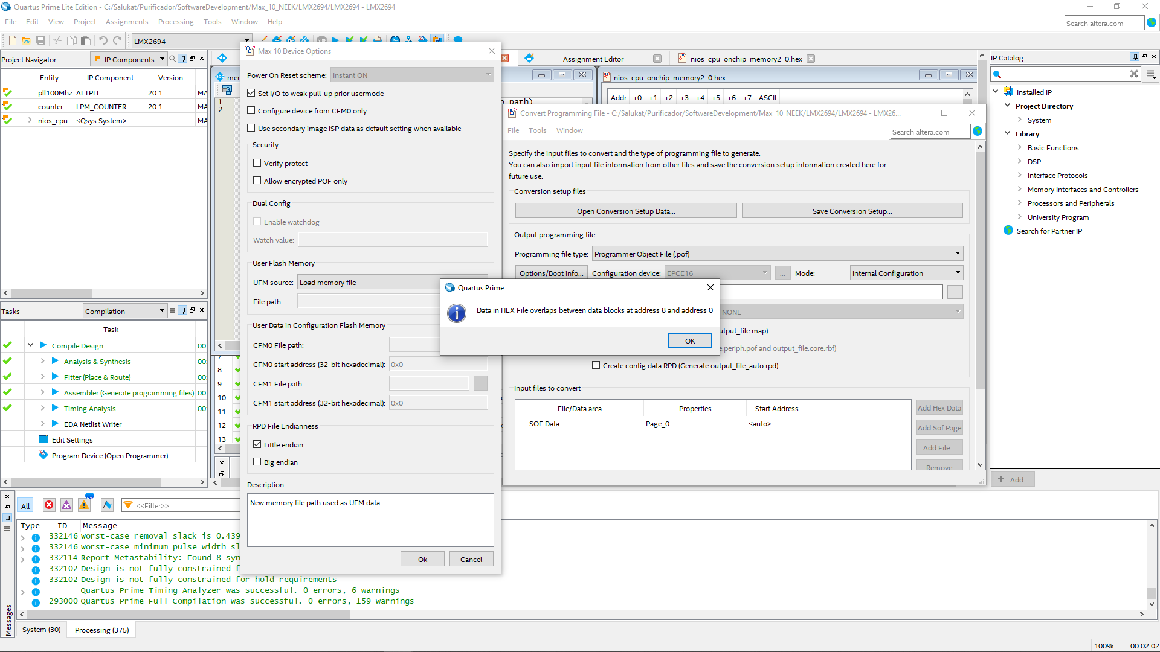Click the flagged messages filter icon
Image resolution: width=1160 pixels, height=652 pixels.
pos(107,505)
